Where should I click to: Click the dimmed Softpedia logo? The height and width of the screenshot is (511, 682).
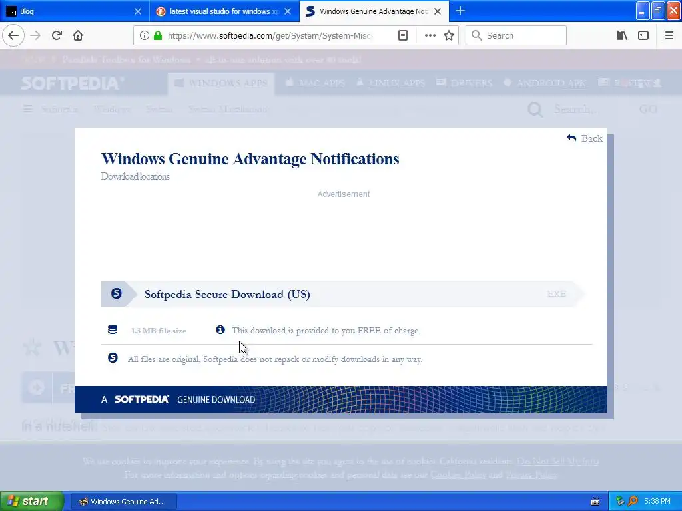(73, 83)
